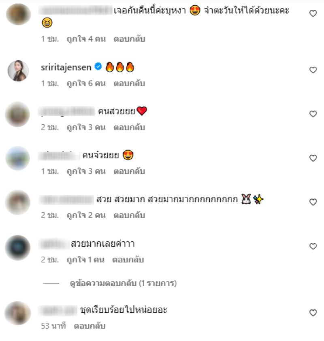View the 2 likes on the bunny comment

[86, 215]
